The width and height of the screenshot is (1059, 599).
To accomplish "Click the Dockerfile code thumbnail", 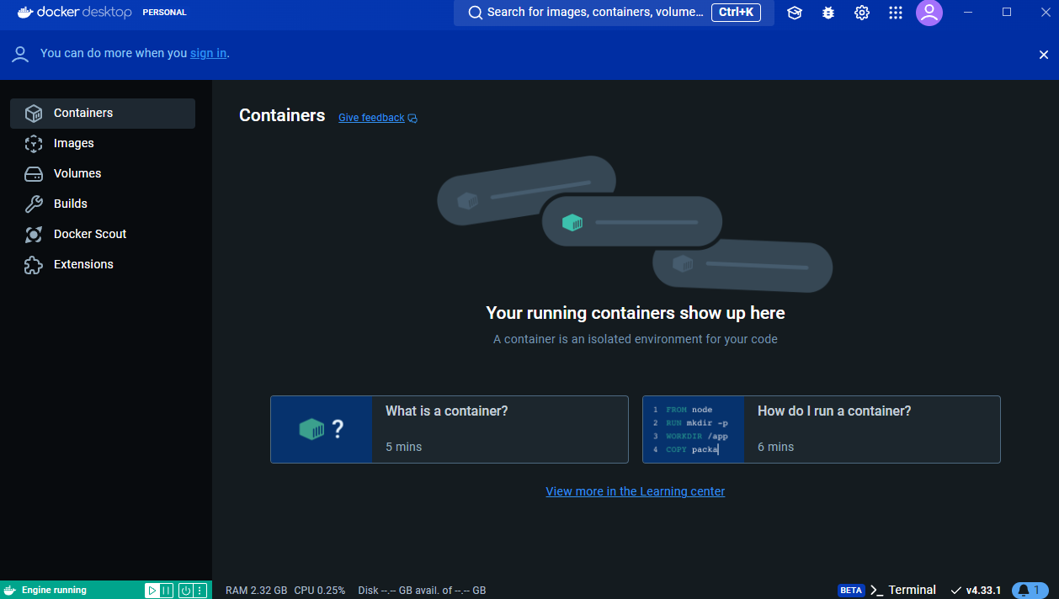I will [694, 429].
